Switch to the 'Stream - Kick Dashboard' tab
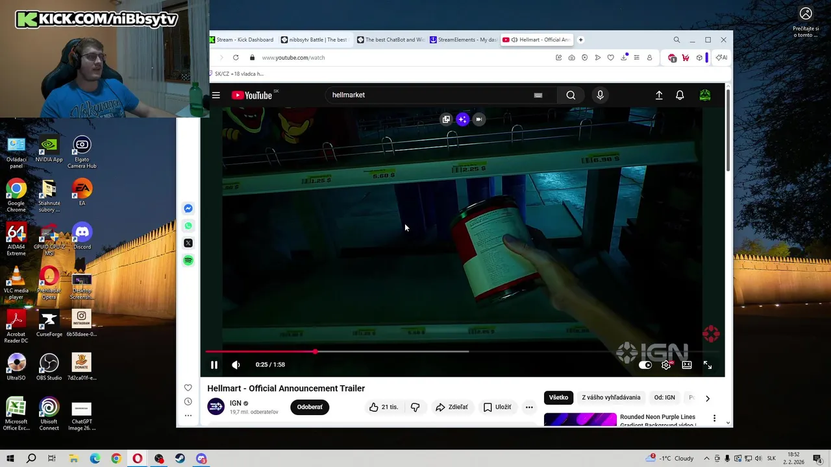 242,40
